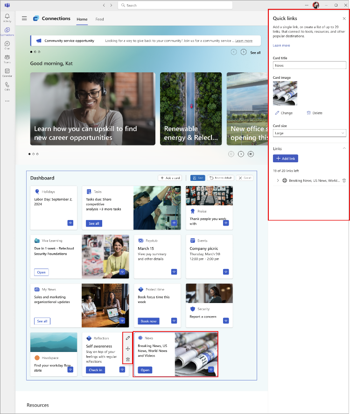Pause the news carousel
This screenshot has height=414, width=350.
click(x=251, y=154)
